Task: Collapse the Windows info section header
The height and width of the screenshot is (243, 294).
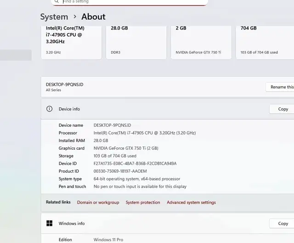Action: click(x=167, y=223)
